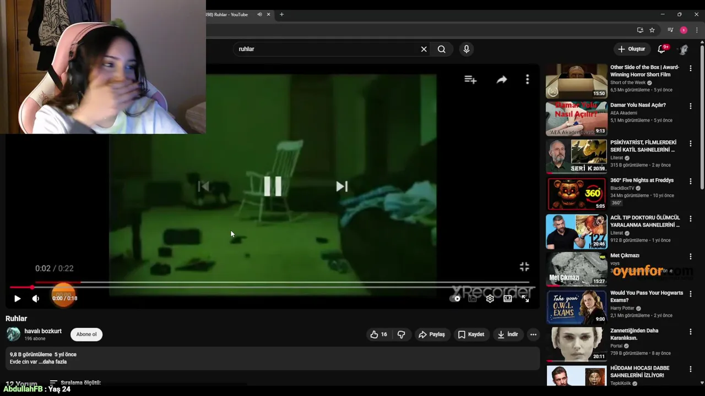Click the red scrubber handle on the progress bar

pyautogui.click(x=32, y=287)
